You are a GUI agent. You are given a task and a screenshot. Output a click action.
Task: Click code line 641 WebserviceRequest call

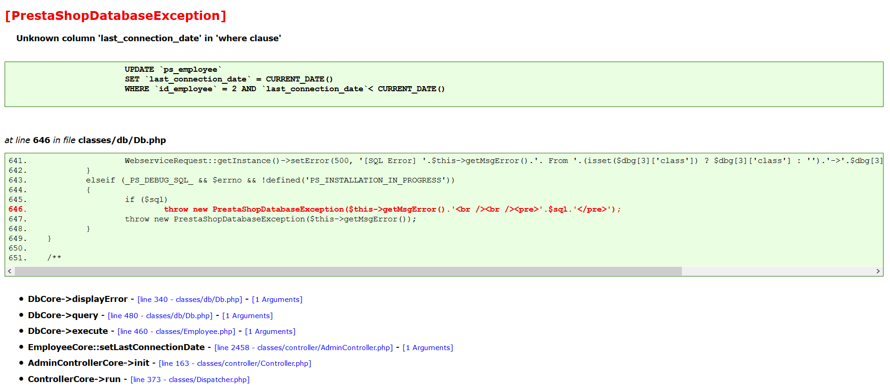point(503,161)
